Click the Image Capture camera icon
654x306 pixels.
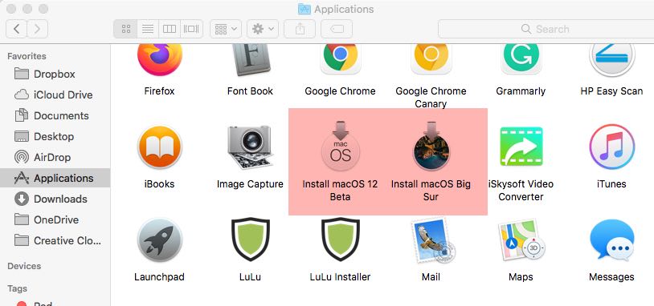tap(250, 147)
